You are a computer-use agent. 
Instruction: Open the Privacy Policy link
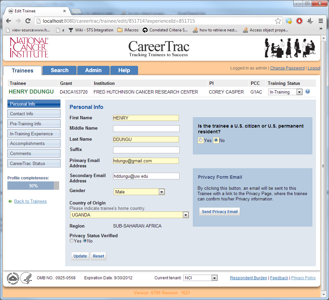[303, 278]
